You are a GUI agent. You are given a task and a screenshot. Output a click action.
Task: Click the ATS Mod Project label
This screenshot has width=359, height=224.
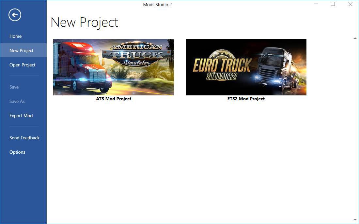click(114, 99)
